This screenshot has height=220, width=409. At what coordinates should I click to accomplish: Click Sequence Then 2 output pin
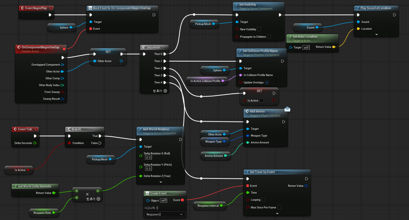click(x=165, y=68)
